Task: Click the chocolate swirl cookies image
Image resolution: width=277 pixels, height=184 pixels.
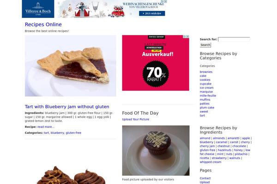Action: click(71, 174)
